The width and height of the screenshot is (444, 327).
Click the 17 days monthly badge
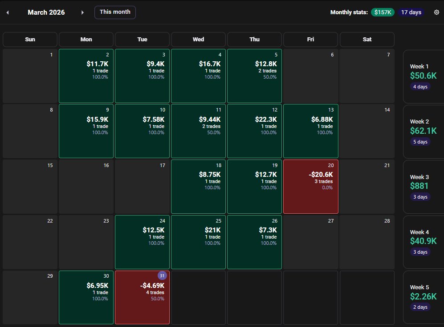pos(411,12)
